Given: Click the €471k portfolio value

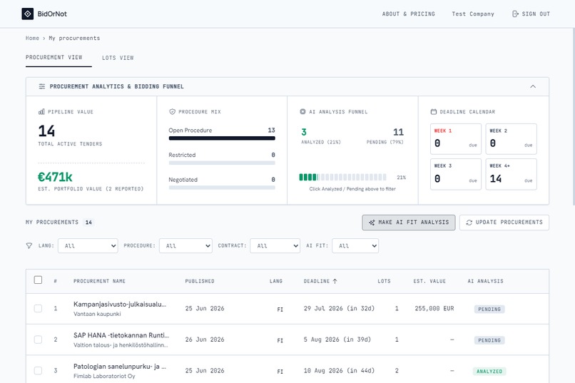Looking at the screenshot, I should pos(55,177).
